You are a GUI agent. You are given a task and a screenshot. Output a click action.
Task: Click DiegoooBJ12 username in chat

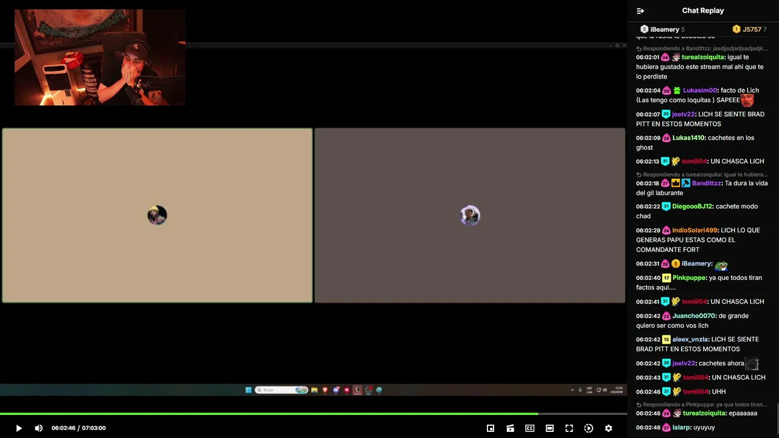(692, 207)
